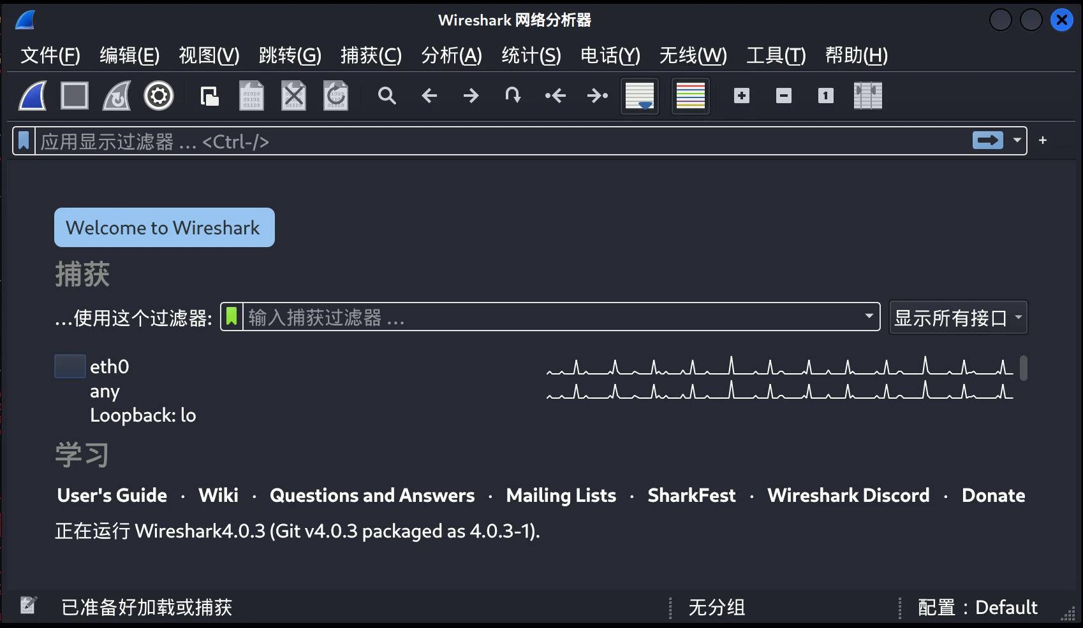Click the Welcome to Wireshark banner

pyautogui.click(x=165, y=227)
